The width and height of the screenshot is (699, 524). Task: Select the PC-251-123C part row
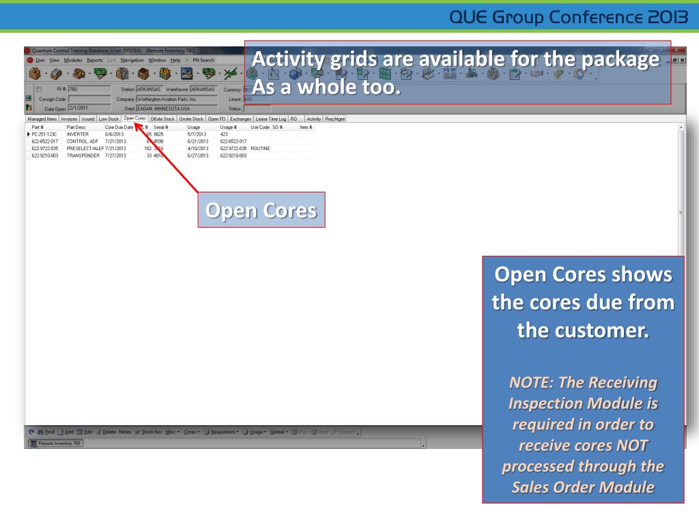pyautogui.click(x=170, y=134)
